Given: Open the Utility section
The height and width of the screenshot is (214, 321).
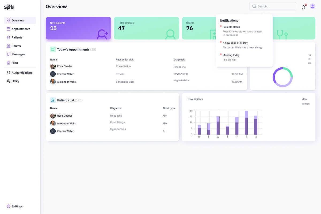Looking at the screenshot, I should (x=15, y=81).
